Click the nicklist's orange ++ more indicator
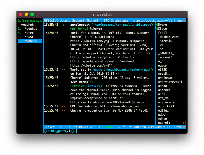Image resolution: width=204 pixels, height=155 pixels. tap(184, 123)
